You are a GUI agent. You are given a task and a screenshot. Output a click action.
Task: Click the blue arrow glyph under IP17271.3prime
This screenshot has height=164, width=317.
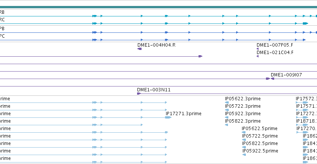coord(168,117)
